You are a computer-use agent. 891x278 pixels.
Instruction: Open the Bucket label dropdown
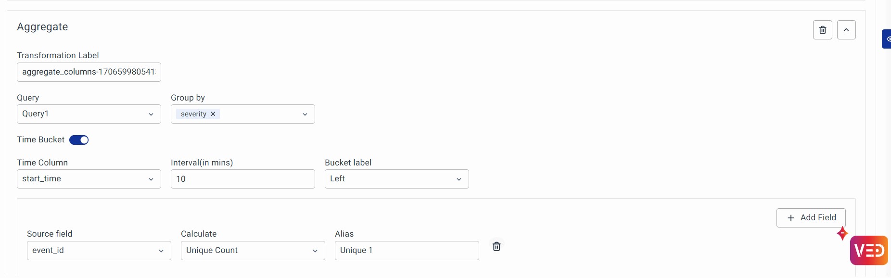point(396,179)
